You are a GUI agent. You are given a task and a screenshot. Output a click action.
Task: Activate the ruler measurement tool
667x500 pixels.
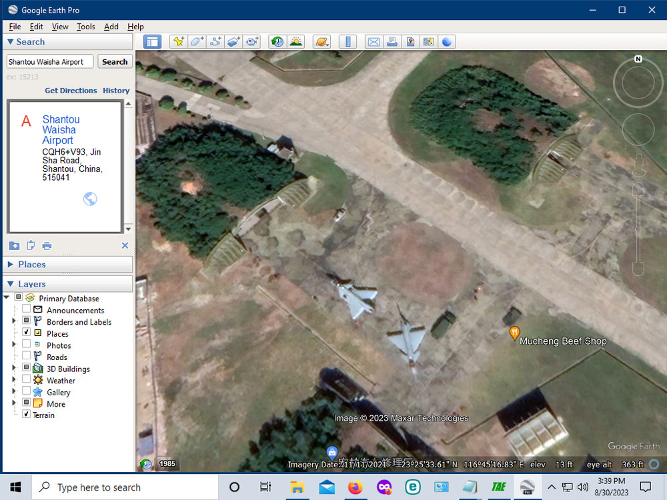point(348,41)
